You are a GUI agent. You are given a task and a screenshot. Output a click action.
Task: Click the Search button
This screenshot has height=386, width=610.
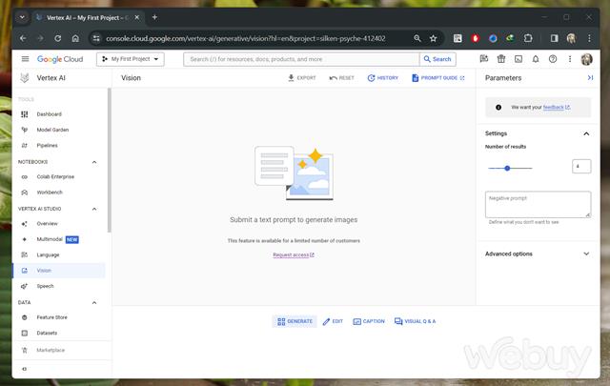(x=437, y=59)
